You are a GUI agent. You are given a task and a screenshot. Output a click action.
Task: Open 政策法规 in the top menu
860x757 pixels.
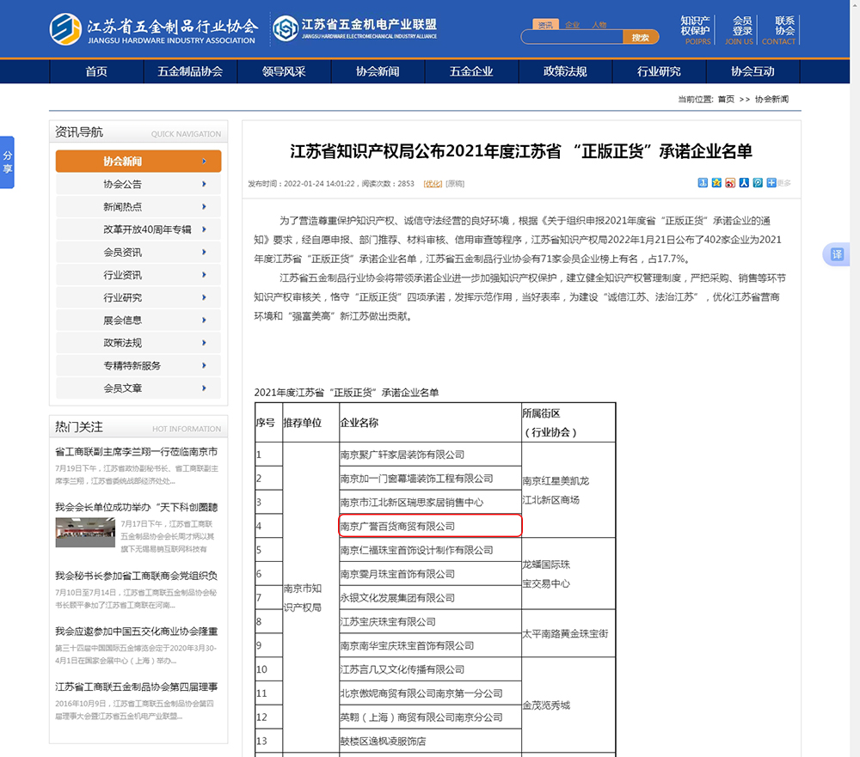click(565, 71)
